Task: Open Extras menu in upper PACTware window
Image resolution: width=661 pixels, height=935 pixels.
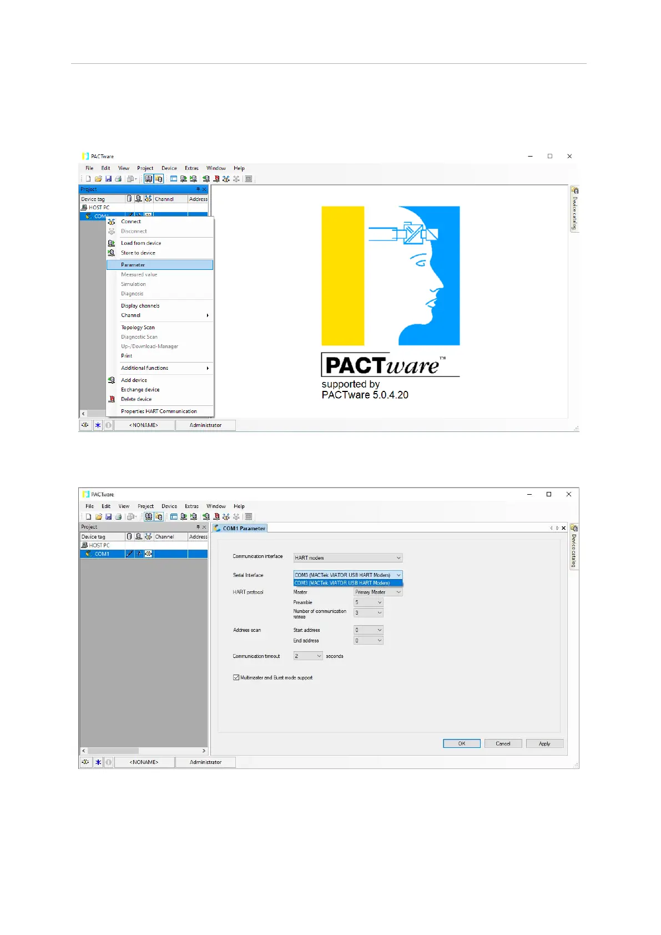Action: tap(191, 168)
